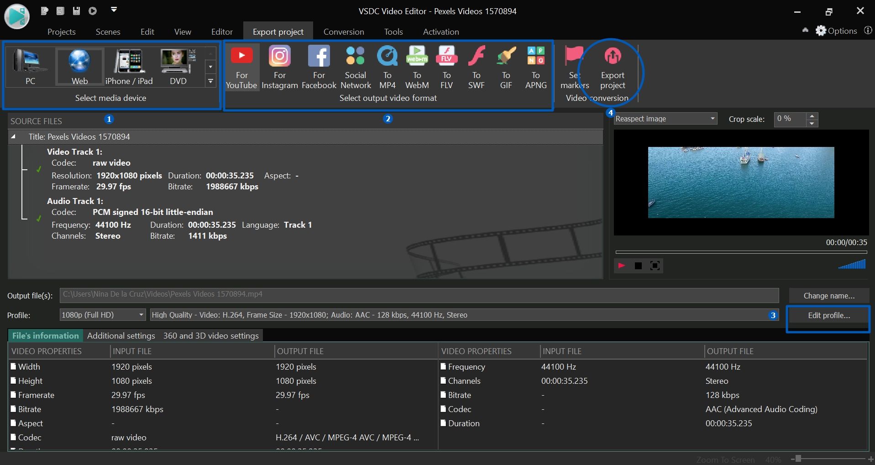The width and height of the screenshot is (875, 465).
Task: Click the AAC (Advanced Audio Coding) value
Action: click(761, 409)
